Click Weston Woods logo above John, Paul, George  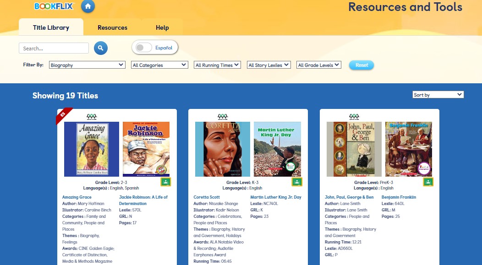354,117
